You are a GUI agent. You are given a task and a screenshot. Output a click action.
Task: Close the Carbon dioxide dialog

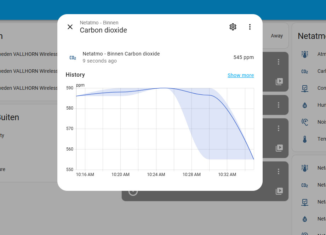tap(70, 27)
